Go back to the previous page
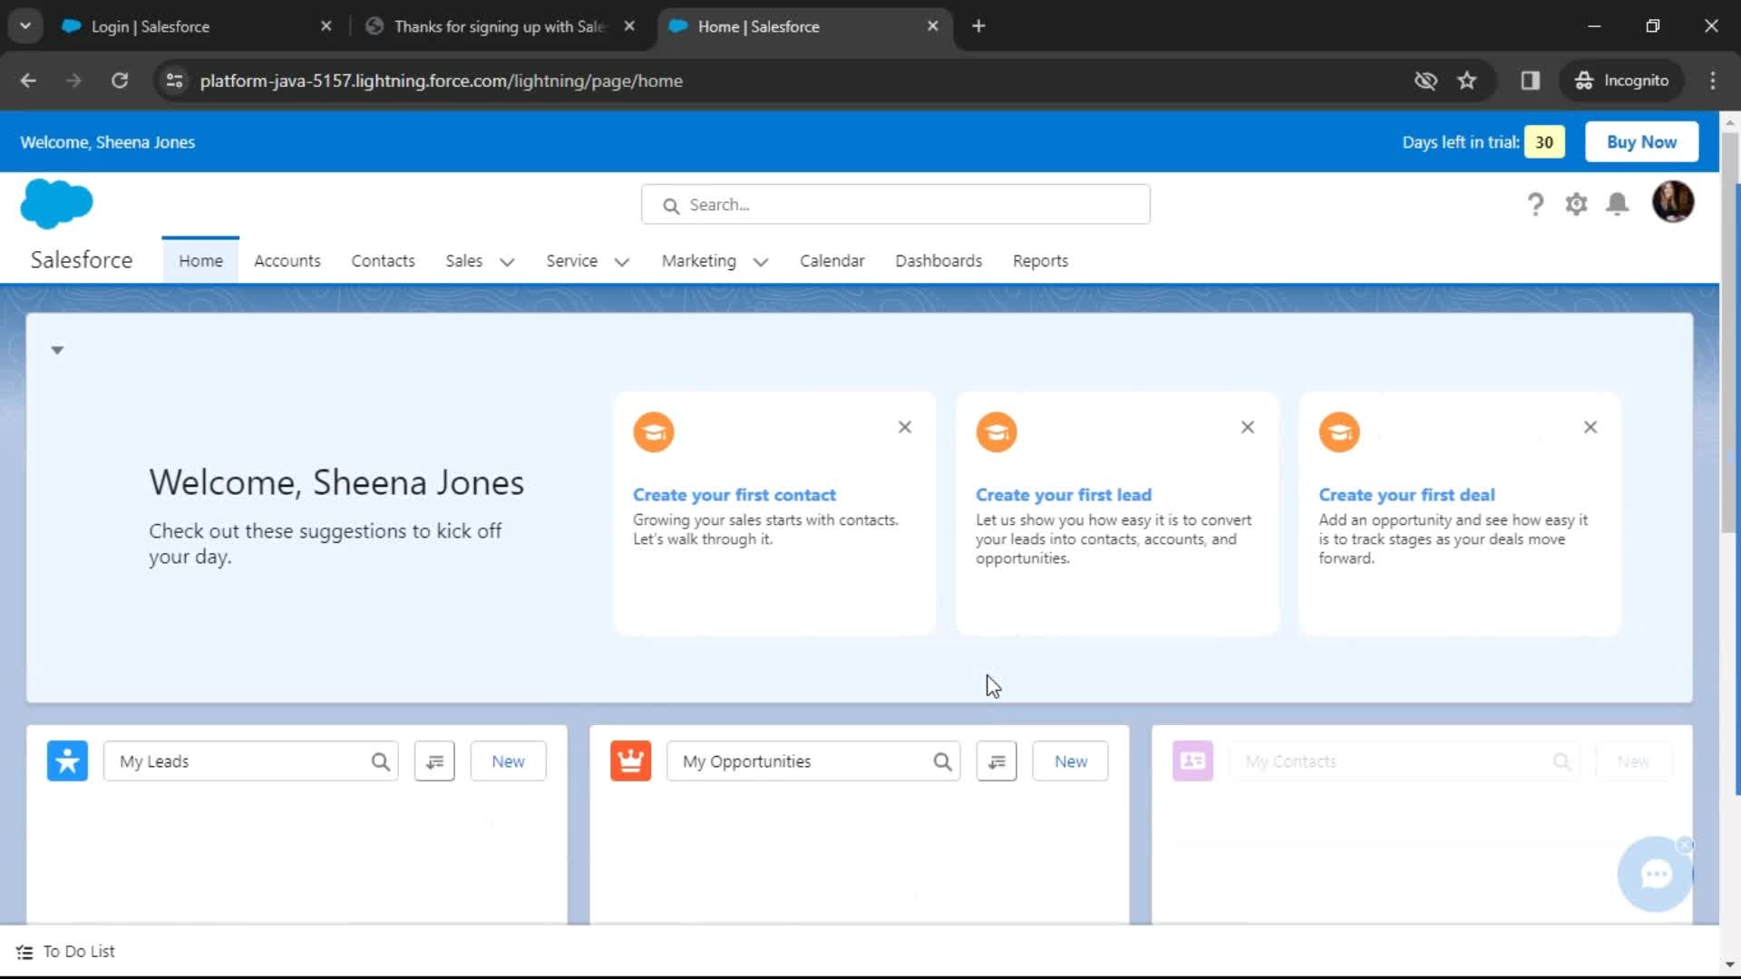Image resolution: width=1741 pixels, height=979 pixels. point(28,81)
